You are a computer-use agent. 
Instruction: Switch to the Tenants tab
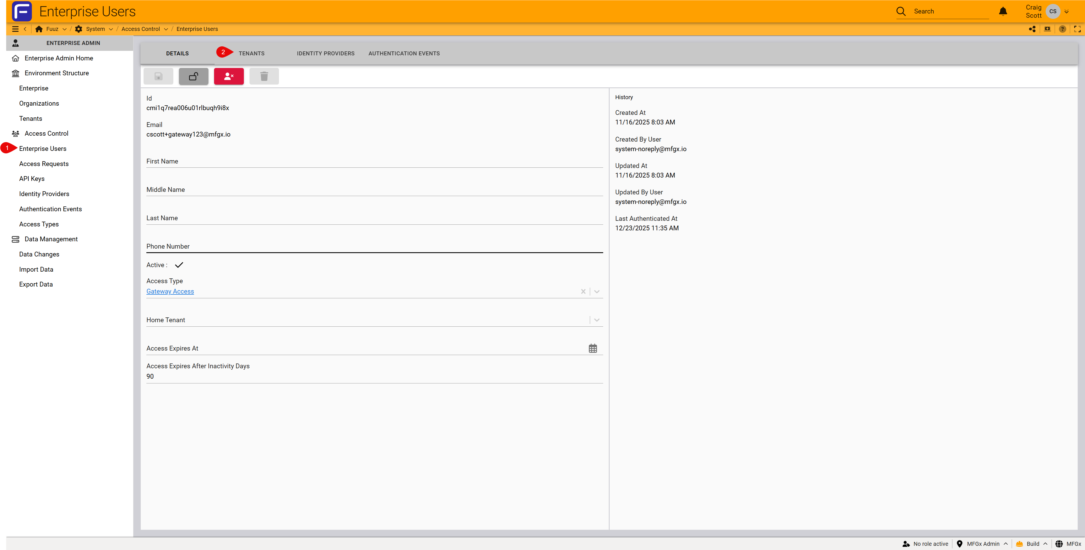tap(251, 53)
